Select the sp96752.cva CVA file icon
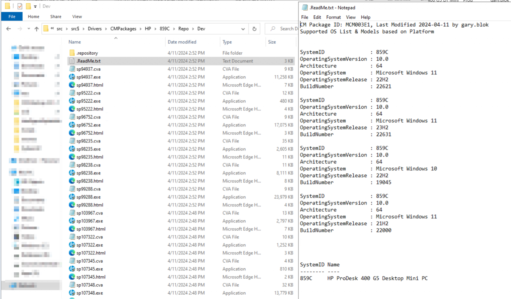 click(72, 117)
